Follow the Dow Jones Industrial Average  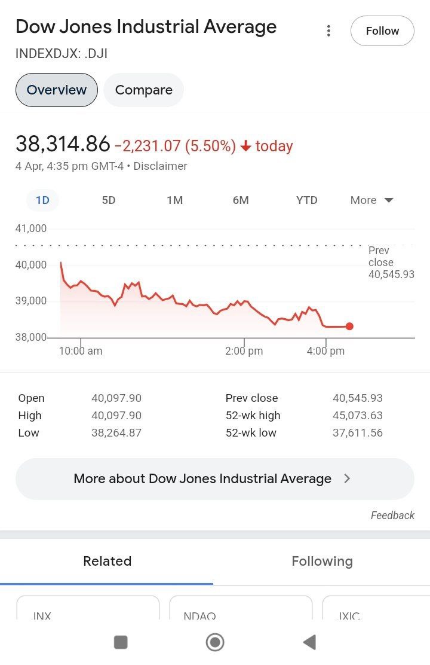[382, 31]
